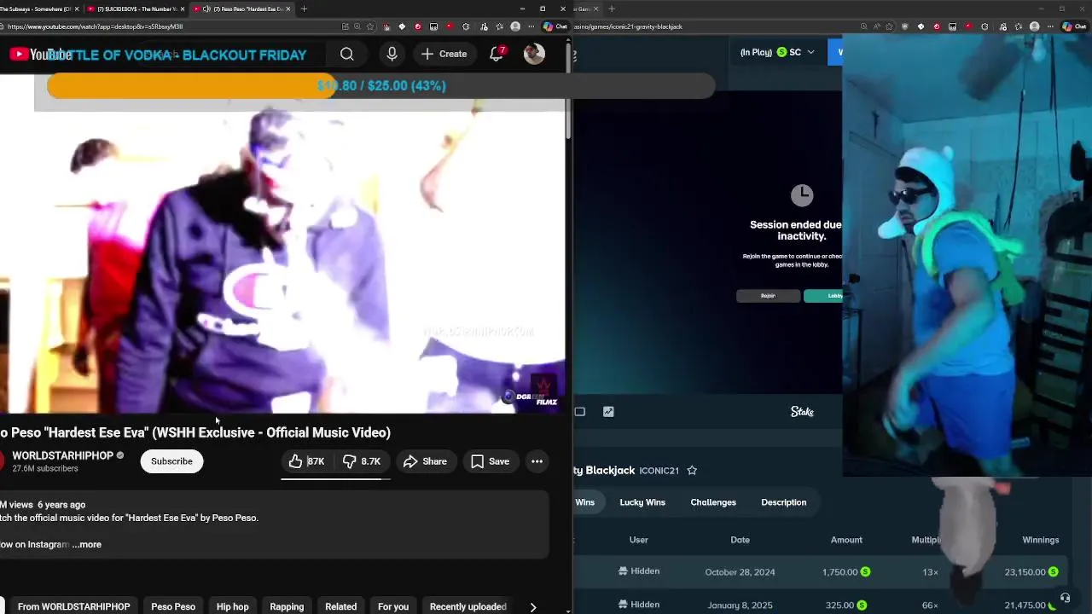This screenshot has height=614, width=1092.
Task: Click the 1,750.00 amount cell
Action: point(845,572)
